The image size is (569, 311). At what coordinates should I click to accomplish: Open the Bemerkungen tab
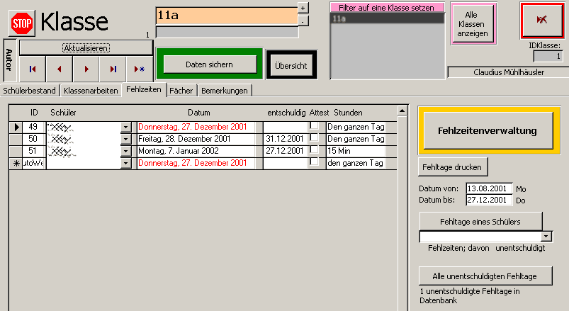click(x=224, y=91)
